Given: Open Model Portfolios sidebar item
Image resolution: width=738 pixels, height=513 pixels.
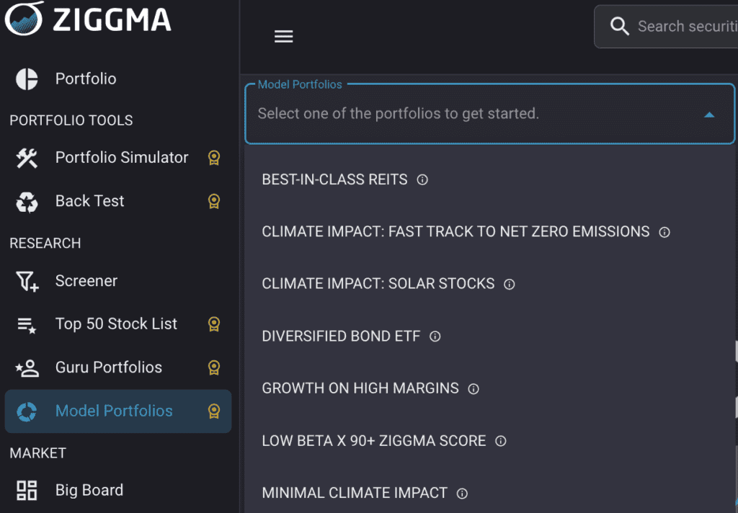Looking at the screenshot, I should coord(118,411).
